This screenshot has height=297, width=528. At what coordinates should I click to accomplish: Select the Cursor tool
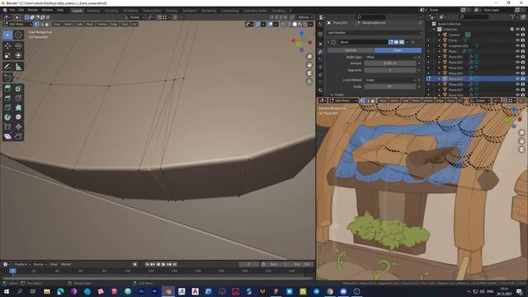pyautogui.click(x=18, y=35)
